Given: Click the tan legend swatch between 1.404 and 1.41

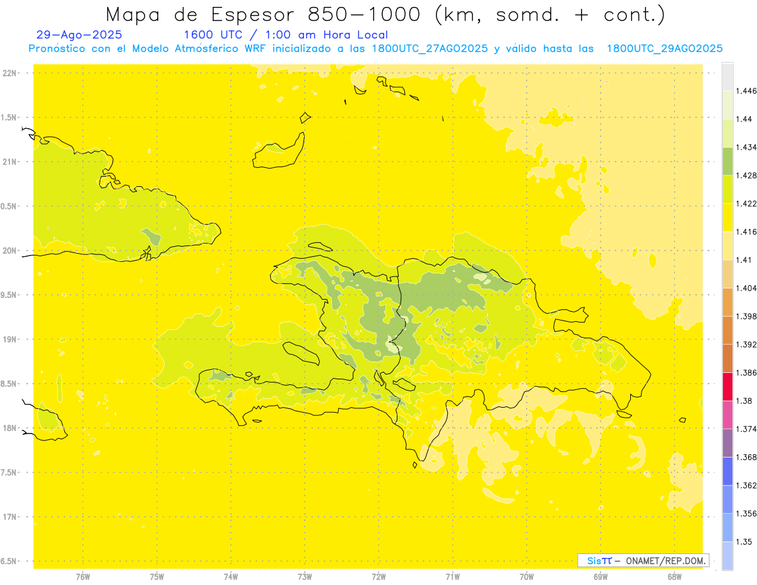Looking at the screenshot, I should 727,274.
